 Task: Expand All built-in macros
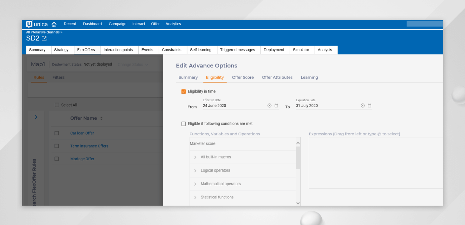(x=195, y=157)
